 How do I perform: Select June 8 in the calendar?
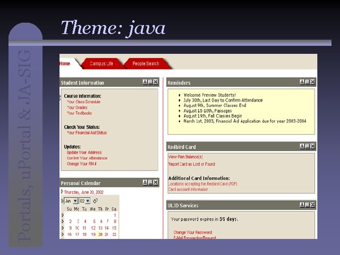click(115, 221)
